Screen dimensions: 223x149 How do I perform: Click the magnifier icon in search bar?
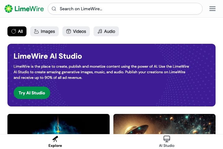(54, 9)
